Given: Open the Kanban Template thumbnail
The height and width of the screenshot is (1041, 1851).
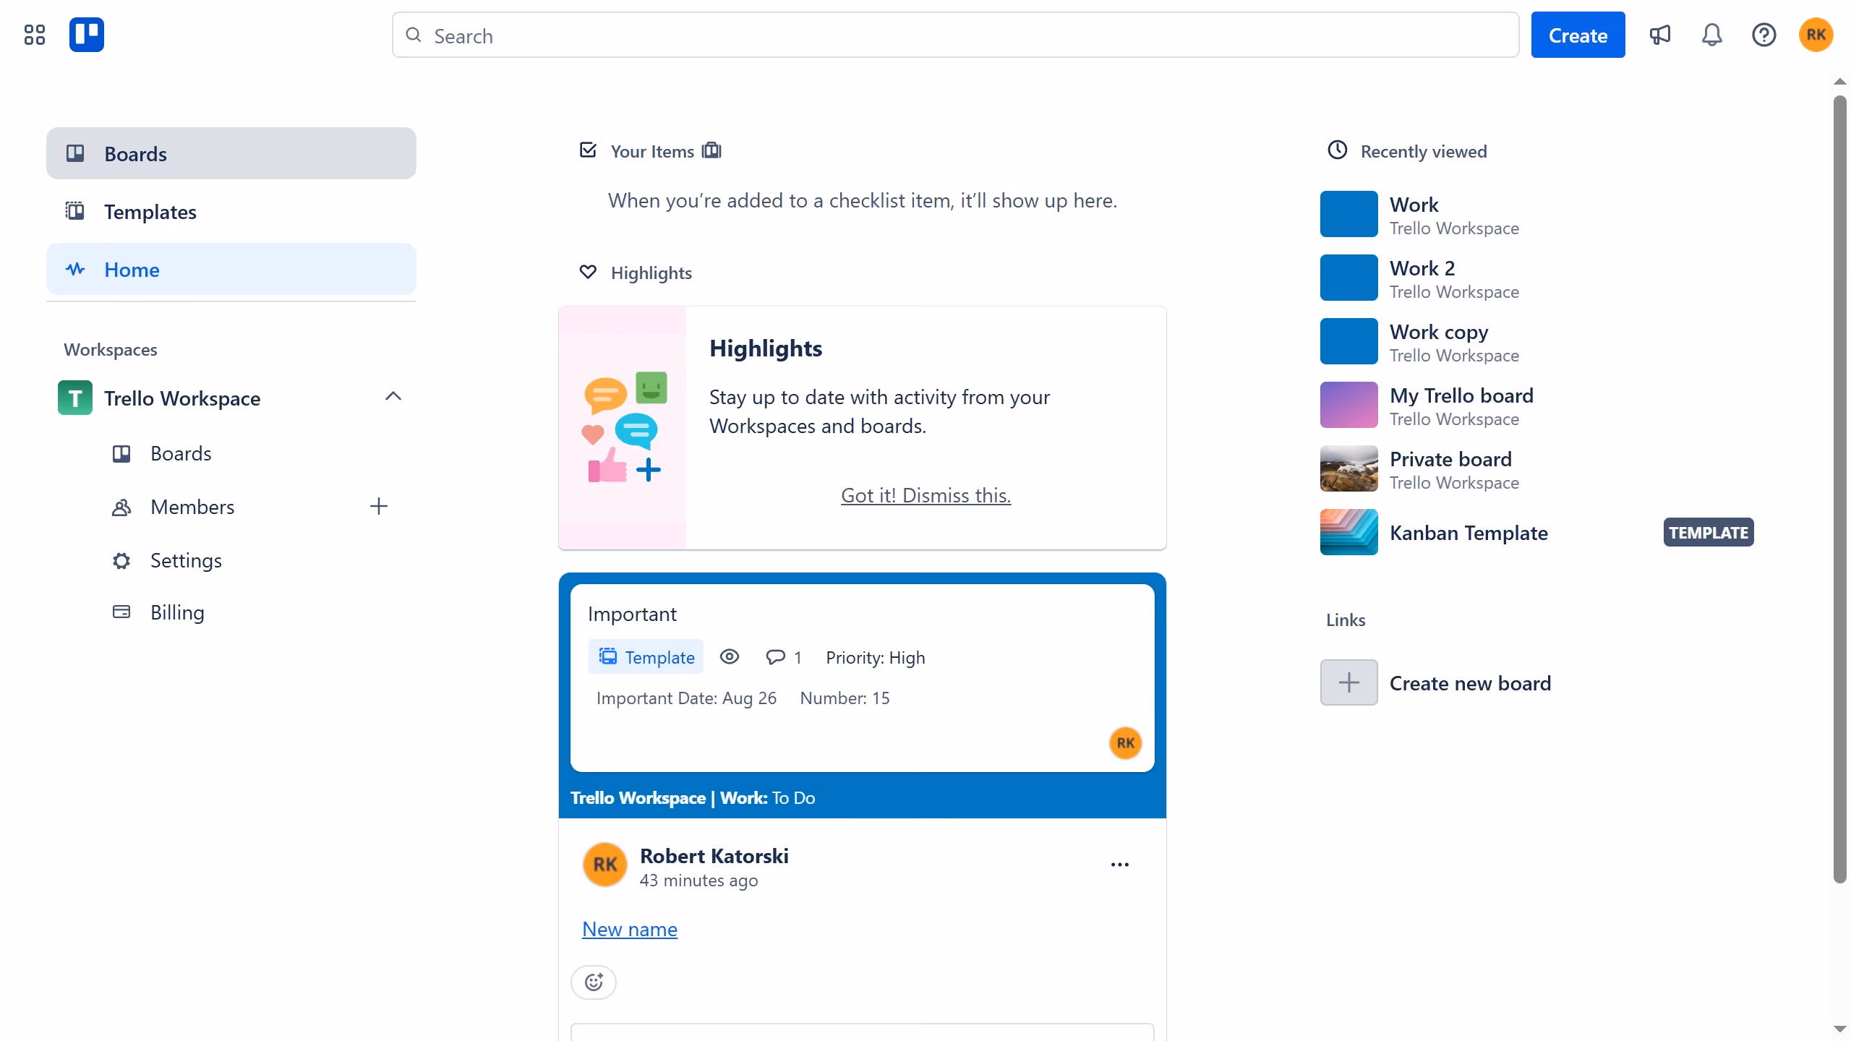Looking at the screenshot, I should pos(1349,532).
